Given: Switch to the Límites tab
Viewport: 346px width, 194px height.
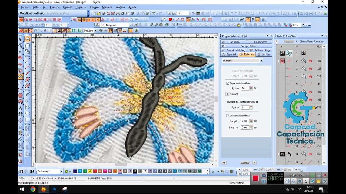Looking at the screenshot, I should click(x=264, y=54).
